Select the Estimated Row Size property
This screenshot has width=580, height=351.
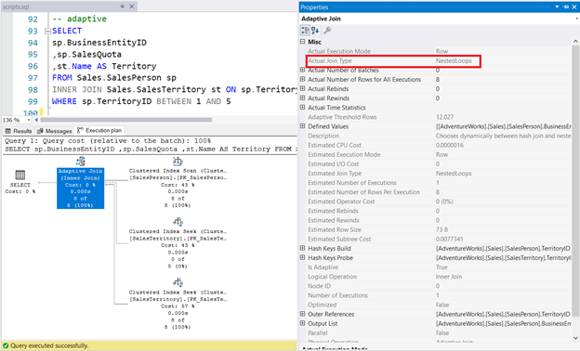[x=439, y=229]
